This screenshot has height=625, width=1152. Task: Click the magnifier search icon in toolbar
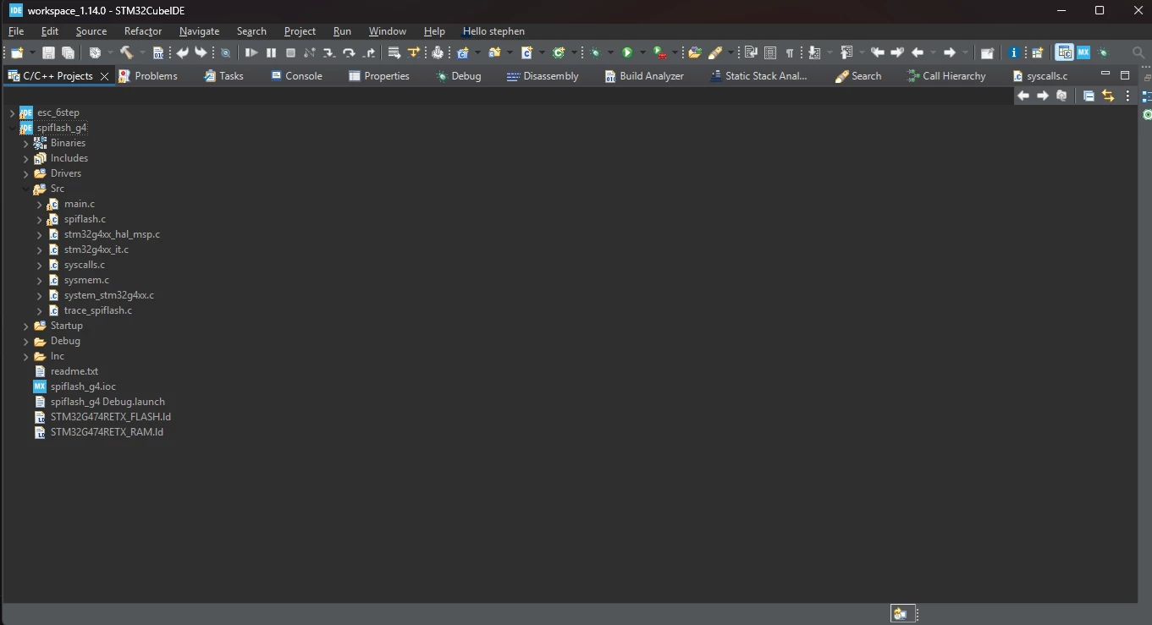(x=1138, y=52)
